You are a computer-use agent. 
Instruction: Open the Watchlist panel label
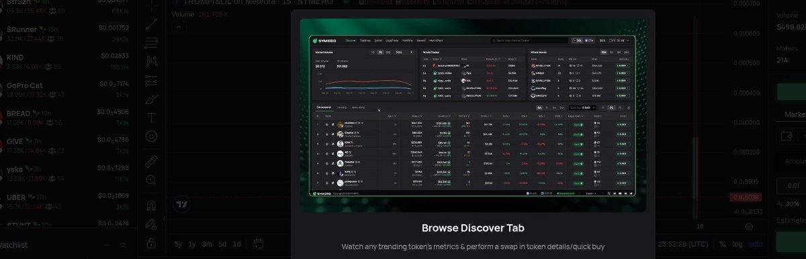coord(13,246)
